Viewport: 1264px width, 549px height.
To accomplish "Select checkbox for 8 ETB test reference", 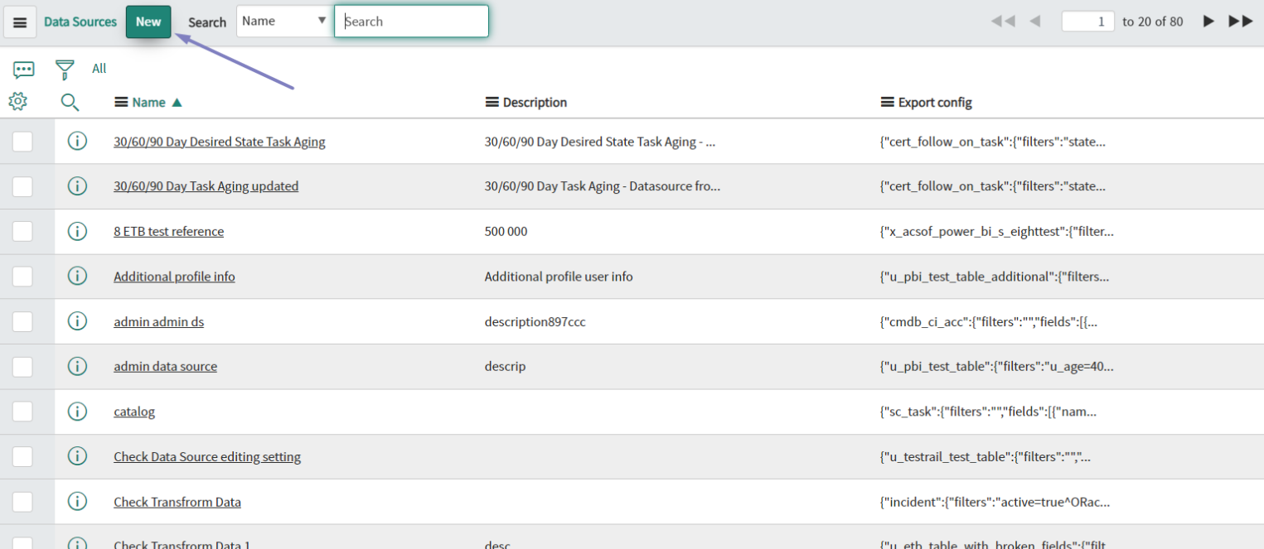I will 22,232.
